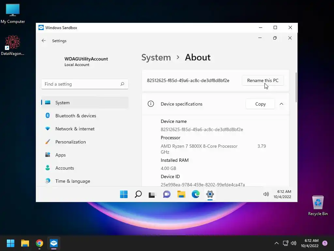334x251 pixels.
Task: Click the device name value under Device name
Action: point(202,129)
